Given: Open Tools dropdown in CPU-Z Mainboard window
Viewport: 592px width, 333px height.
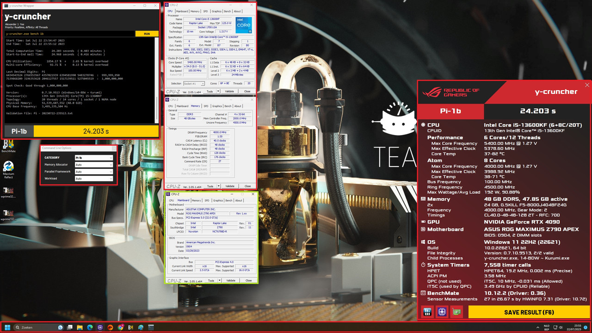Looking at the screenshot, I should click(213, 281).
